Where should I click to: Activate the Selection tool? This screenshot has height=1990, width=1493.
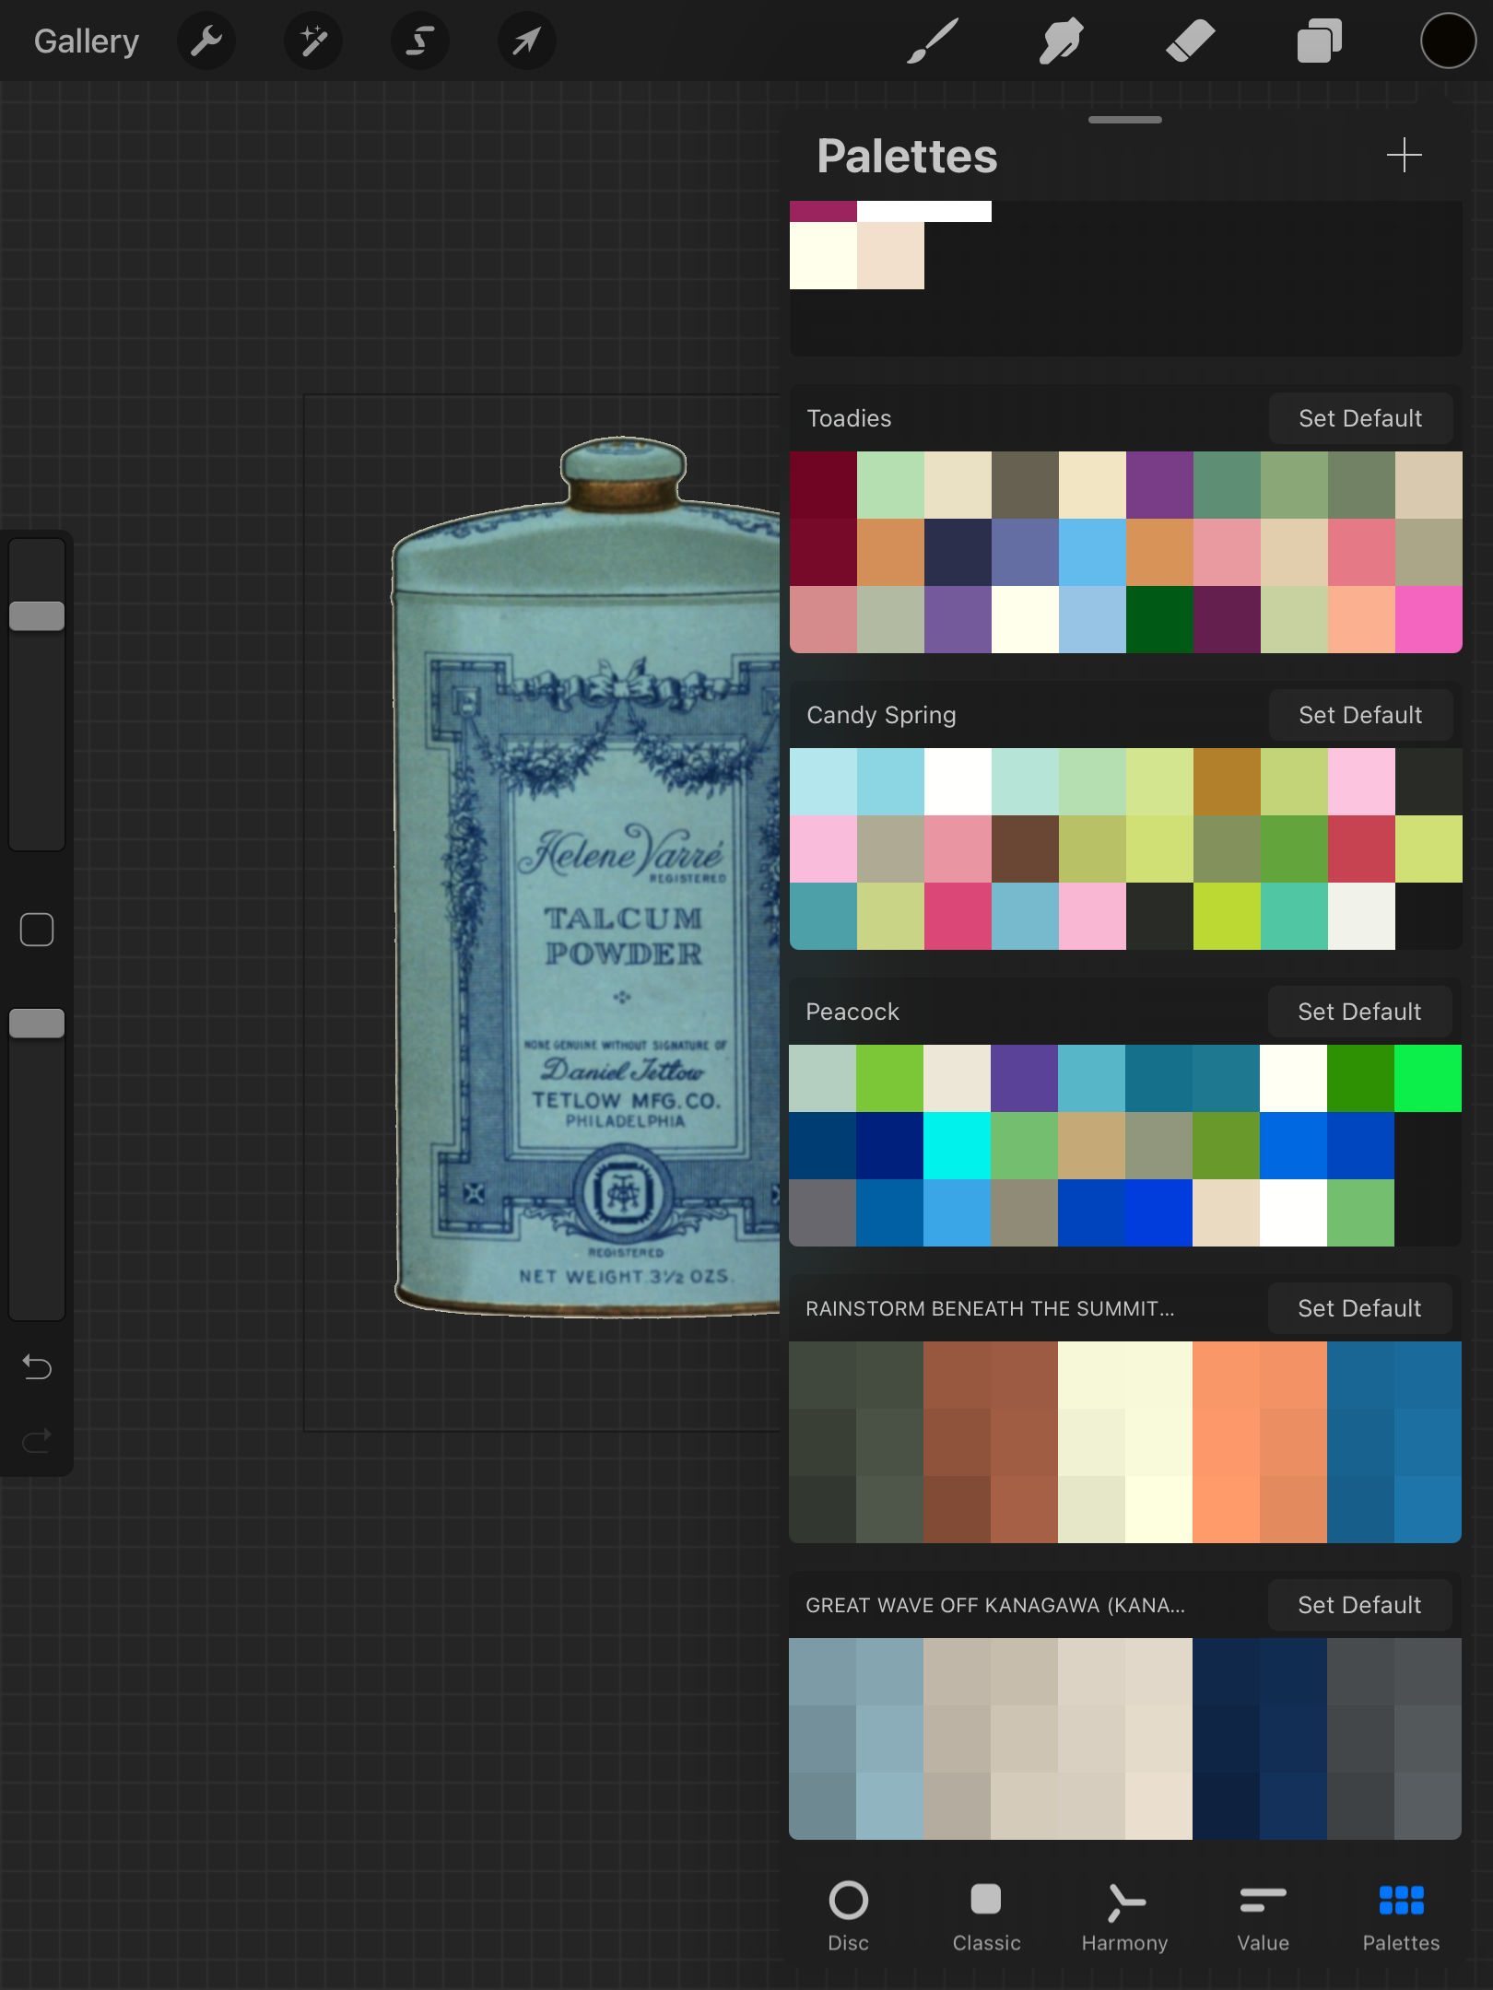click(x=420, y=41)
